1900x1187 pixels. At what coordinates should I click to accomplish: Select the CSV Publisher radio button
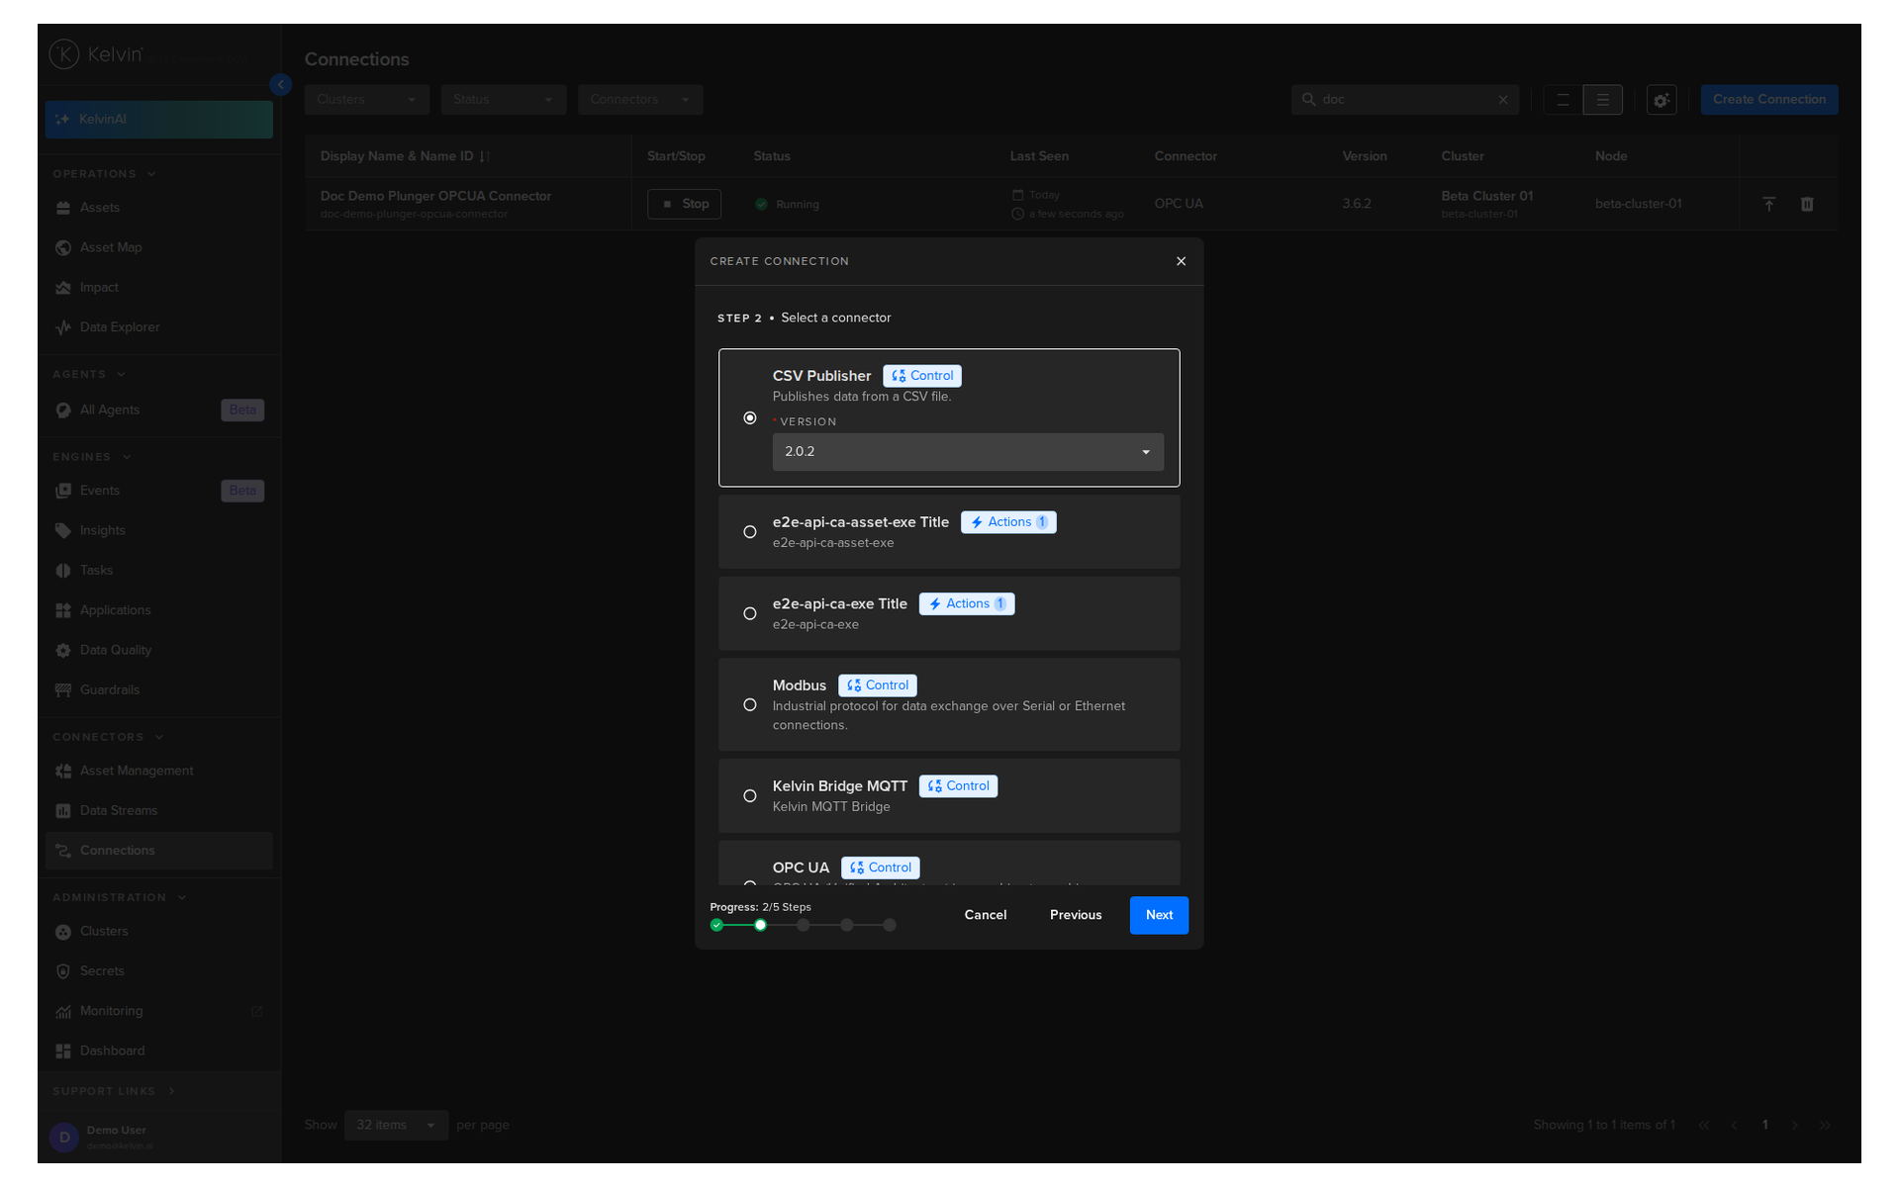click(750, 417)
